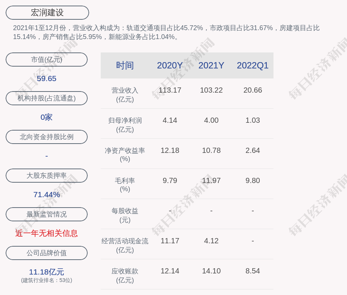Select the 北向资金持股比例 label pill
Screen dimensions: 347x295
47,137
